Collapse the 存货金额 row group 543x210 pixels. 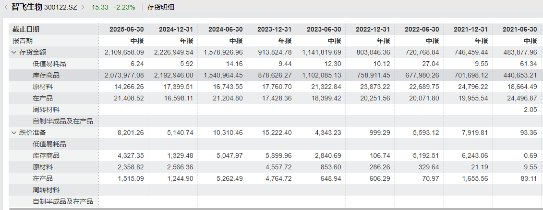(14, 52)
